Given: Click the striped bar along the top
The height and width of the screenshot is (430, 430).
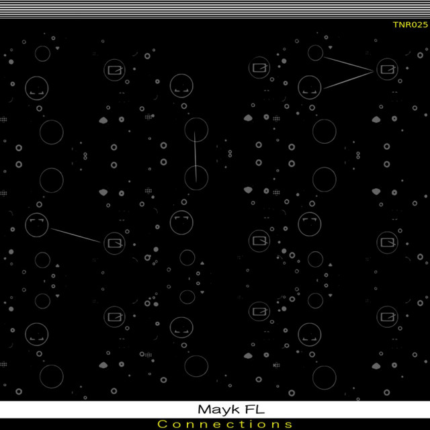Looking at the screenshot, I should 215,9.
